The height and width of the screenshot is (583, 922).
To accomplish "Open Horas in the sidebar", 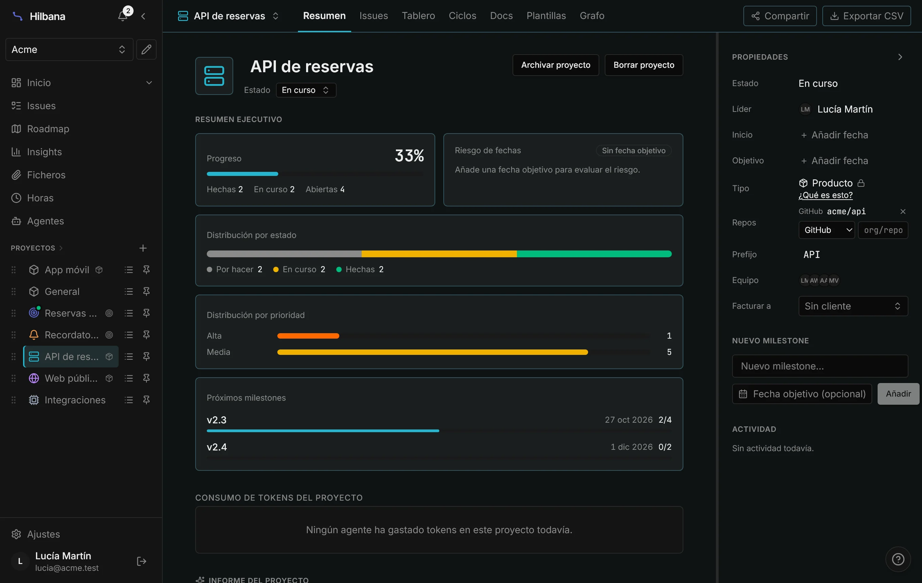I will pyautogui.click(x=40, y=198).
